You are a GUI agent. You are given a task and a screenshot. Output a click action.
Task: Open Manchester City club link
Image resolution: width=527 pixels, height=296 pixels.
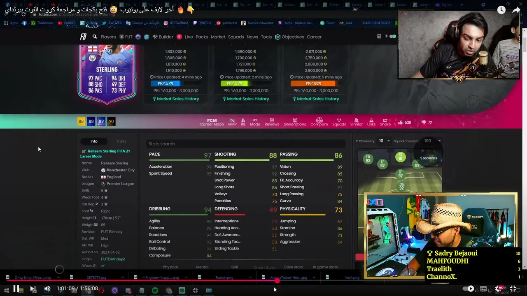[x=118, y=170]
